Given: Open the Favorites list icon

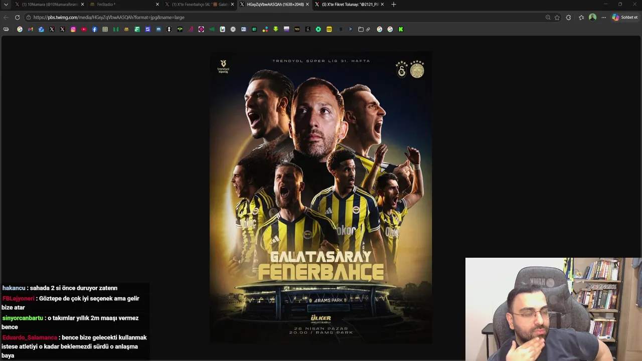Looking at the screenshot, I should click(x=581, y=17).
